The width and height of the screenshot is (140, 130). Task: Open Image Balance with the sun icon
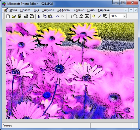click(x=94, y=16)
